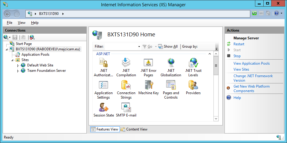
Task: Open the Providers feature
Action: (193, 88)
